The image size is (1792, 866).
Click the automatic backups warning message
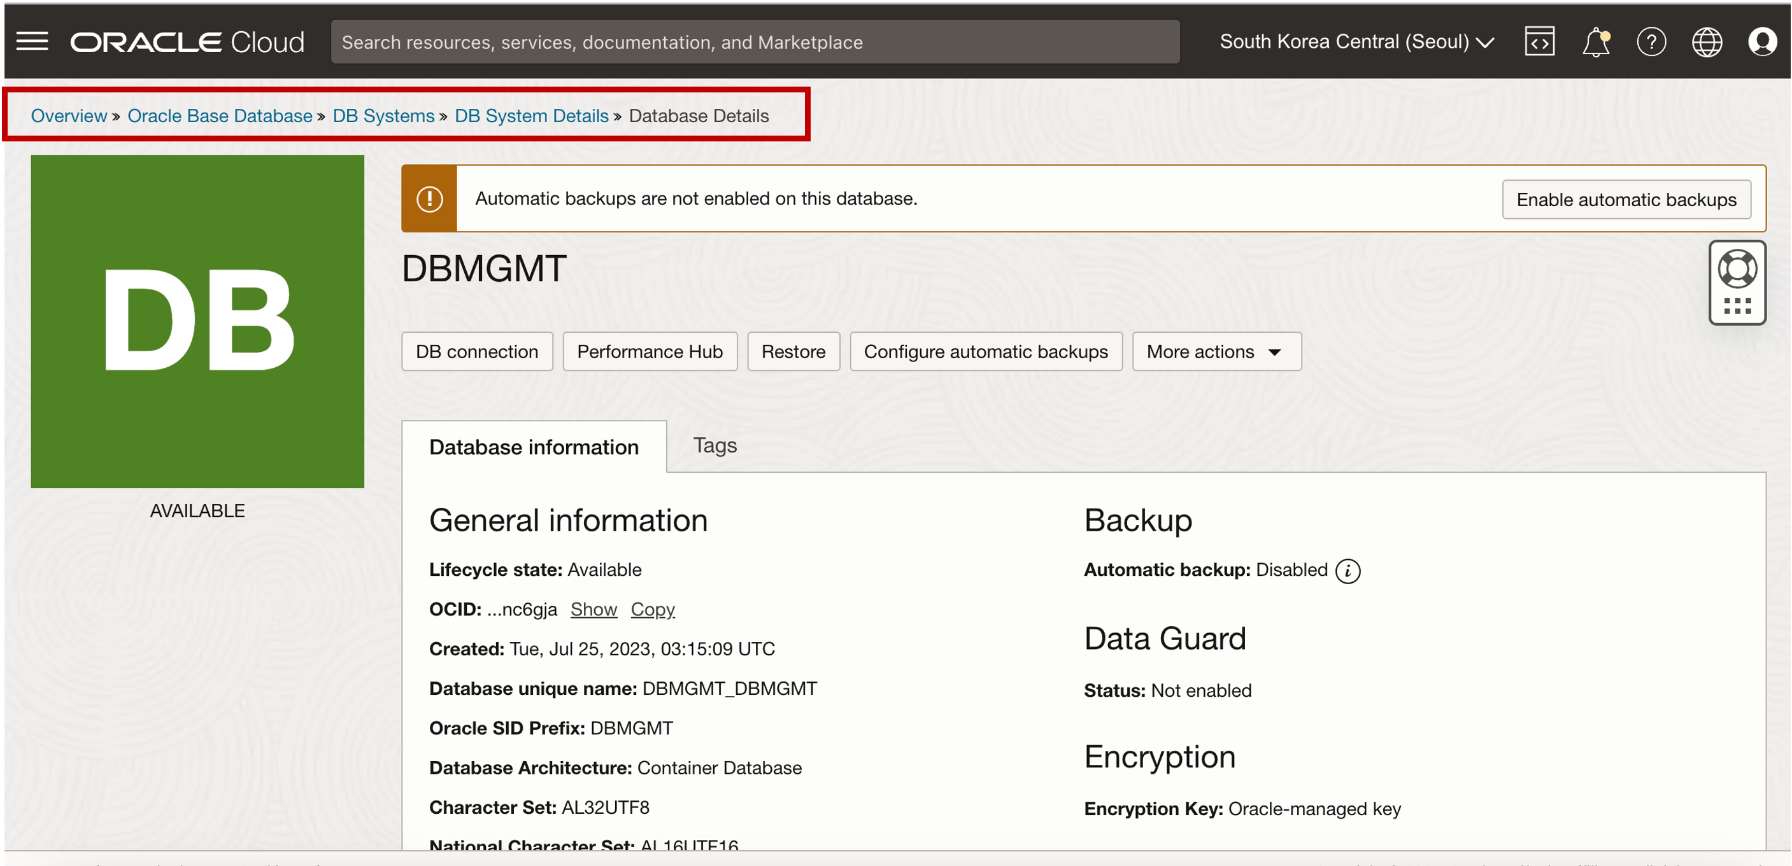(x=695, y=199)
